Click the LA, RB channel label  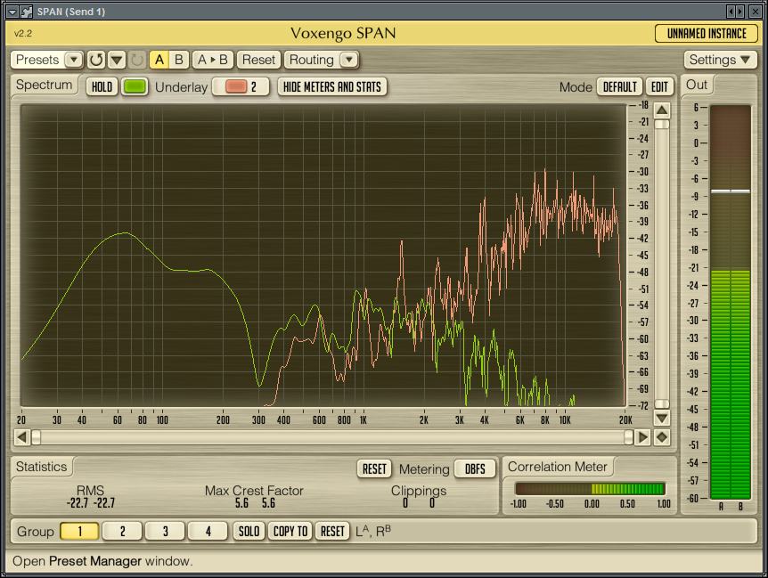point(373,531)
